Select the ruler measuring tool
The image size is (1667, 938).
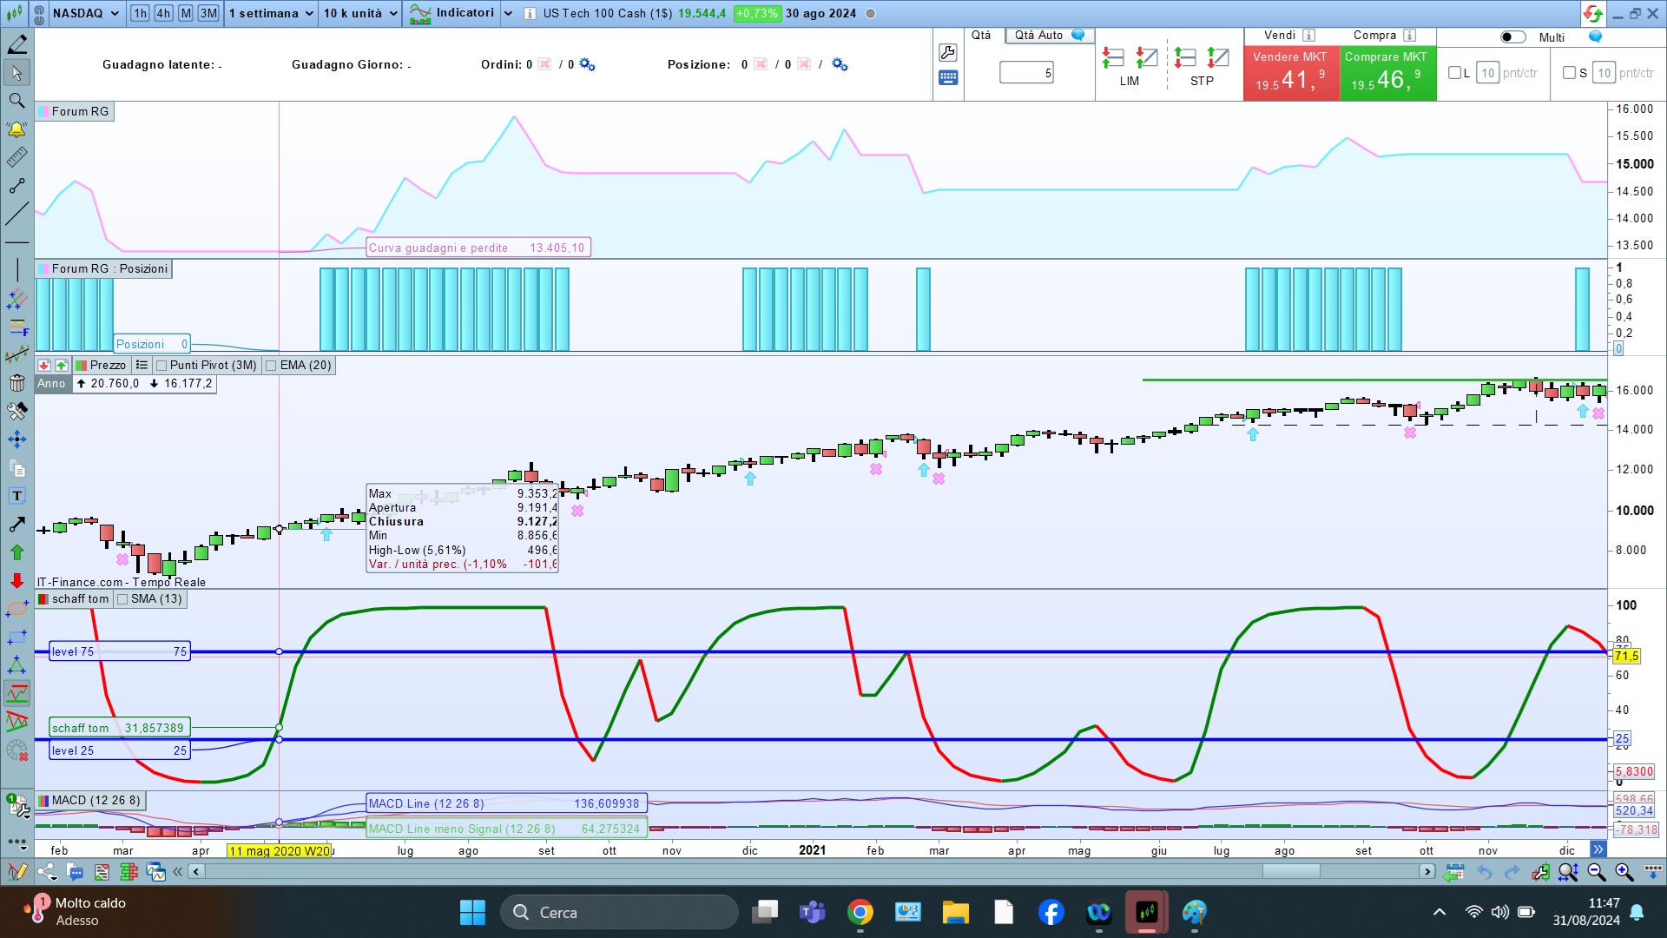point(16,157)
